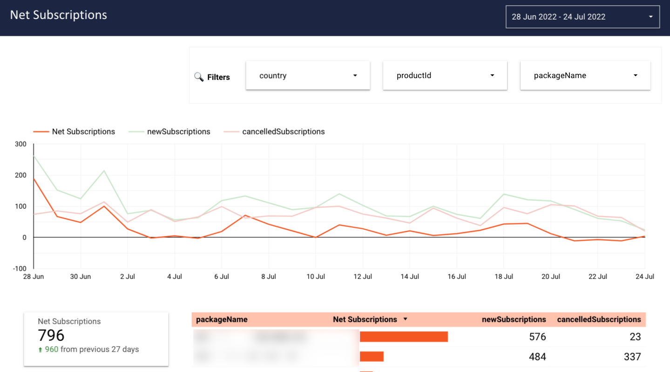Click the second row's shorter orange bar
Screen dimensions: 670x372
pyautogui.click(x=372, y=357)
